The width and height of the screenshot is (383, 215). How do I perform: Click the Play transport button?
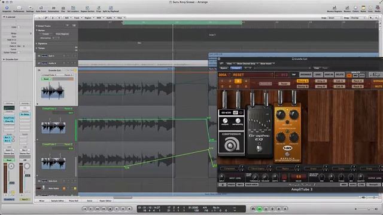pyautogui.click(x=117, y=208)
